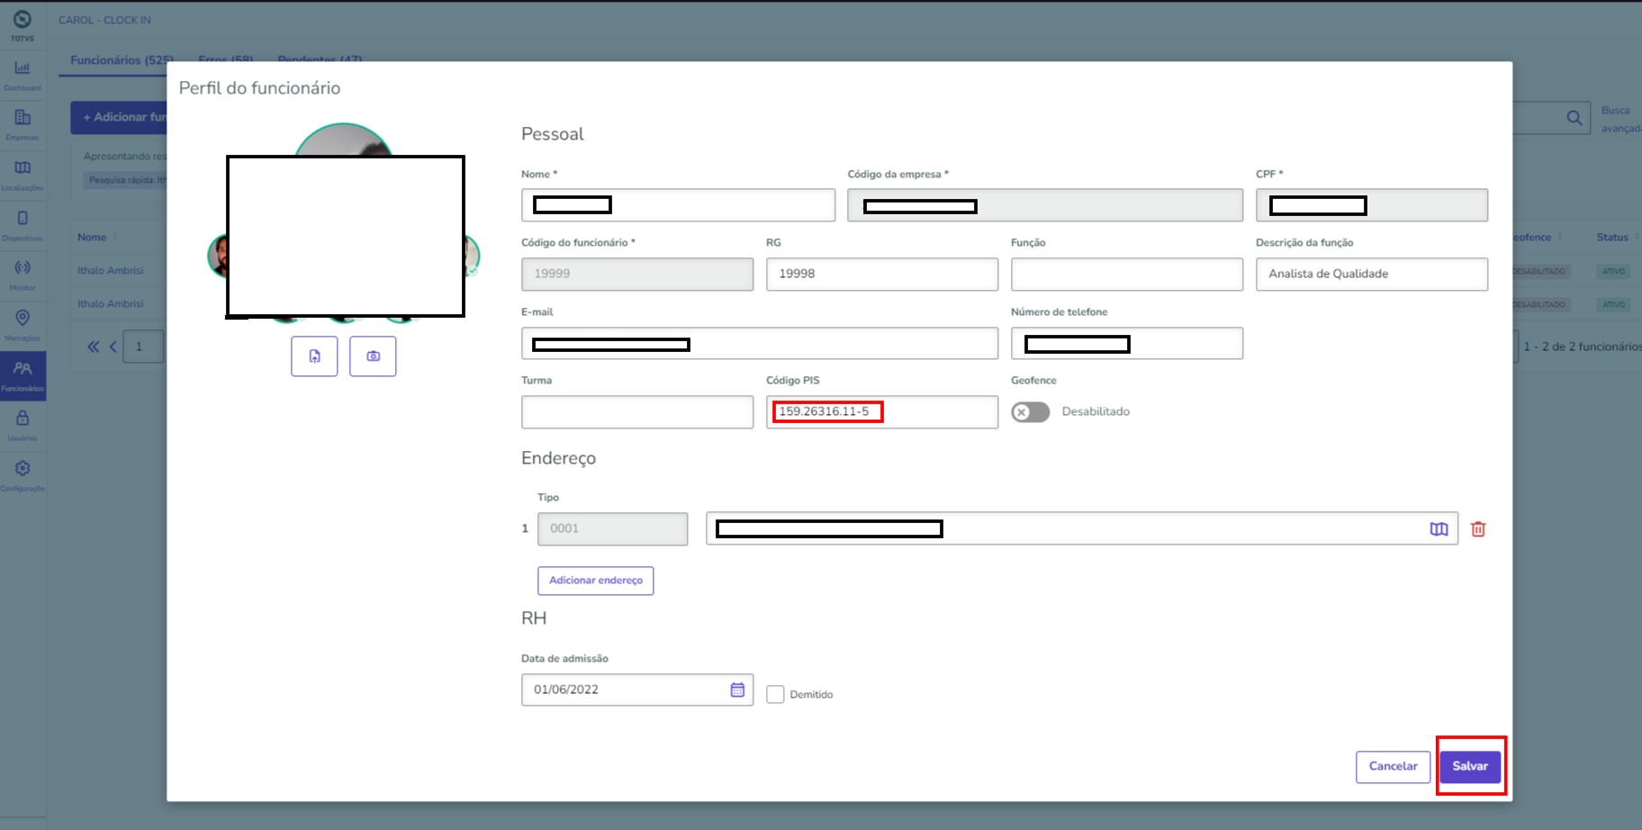Go to Empresas in the sidebar

[x=23, y=124]
